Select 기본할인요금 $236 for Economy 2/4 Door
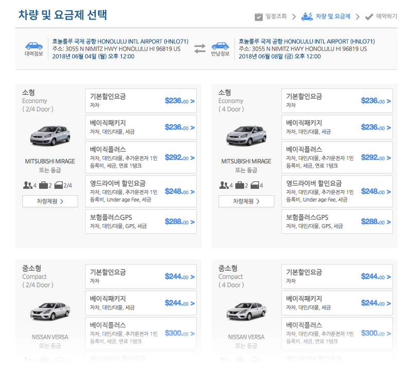 [x=141, y=101]
